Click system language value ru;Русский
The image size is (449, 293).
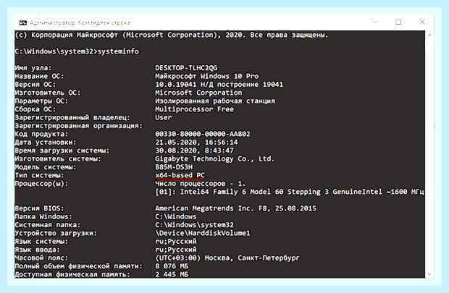(176, 242)
